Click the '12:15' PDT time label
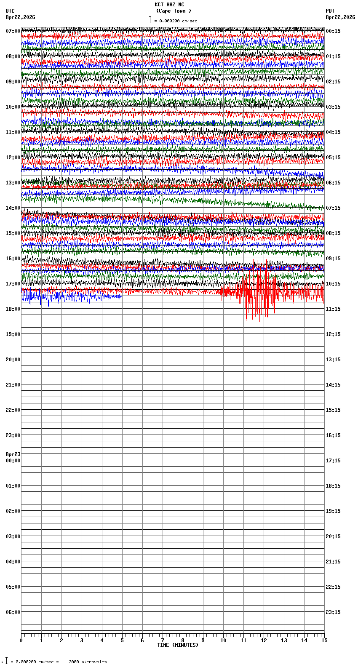The image size is (358, 667). tap(333, 334)
